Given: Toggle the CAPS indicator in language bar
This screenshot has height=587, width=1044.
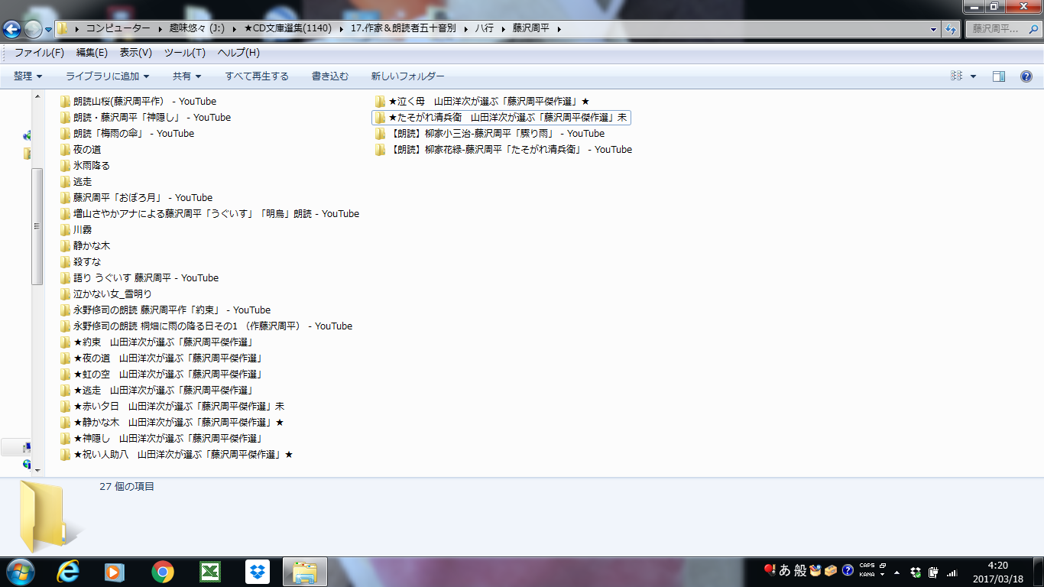Looking at the screenshot, I should coord(867,566).
